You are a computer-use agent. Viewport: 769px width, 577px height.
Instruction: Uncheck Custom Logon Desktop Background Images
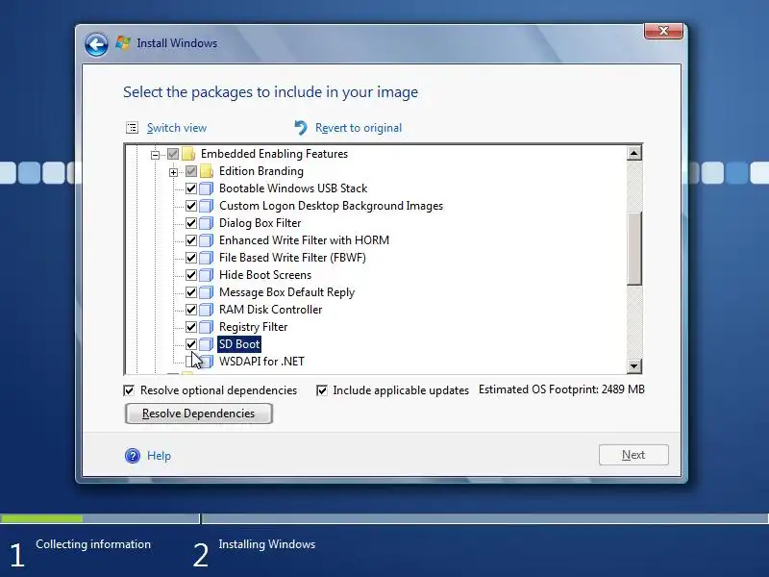click(x=191, y=206)
